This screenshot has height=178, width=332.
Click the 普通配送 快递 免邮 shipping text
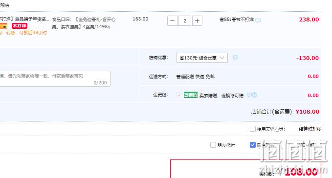click(x=196, y=77)
